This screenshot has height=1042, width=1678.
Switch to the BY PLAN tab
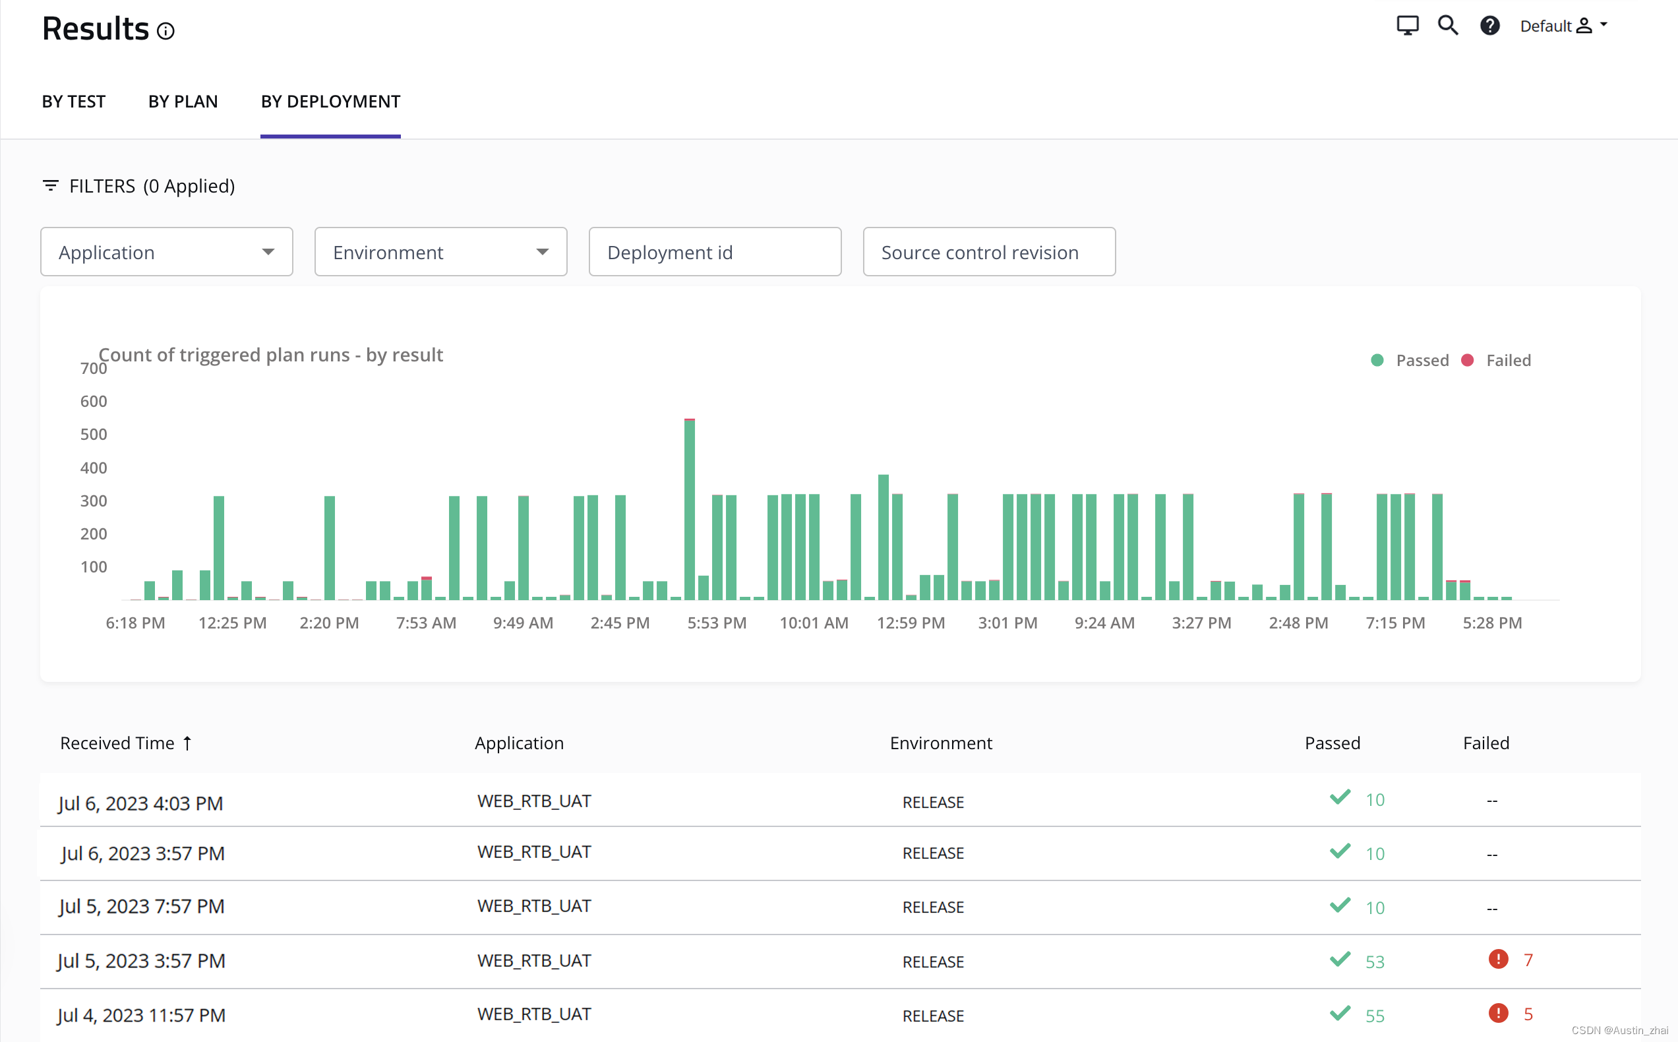[183, 101]
